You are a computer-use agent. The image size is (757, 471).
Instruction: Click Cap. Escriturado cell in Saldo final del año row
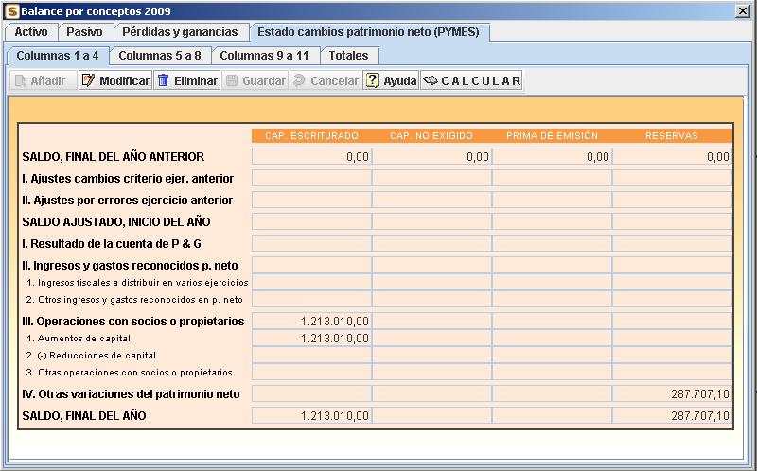pos(312,415)
